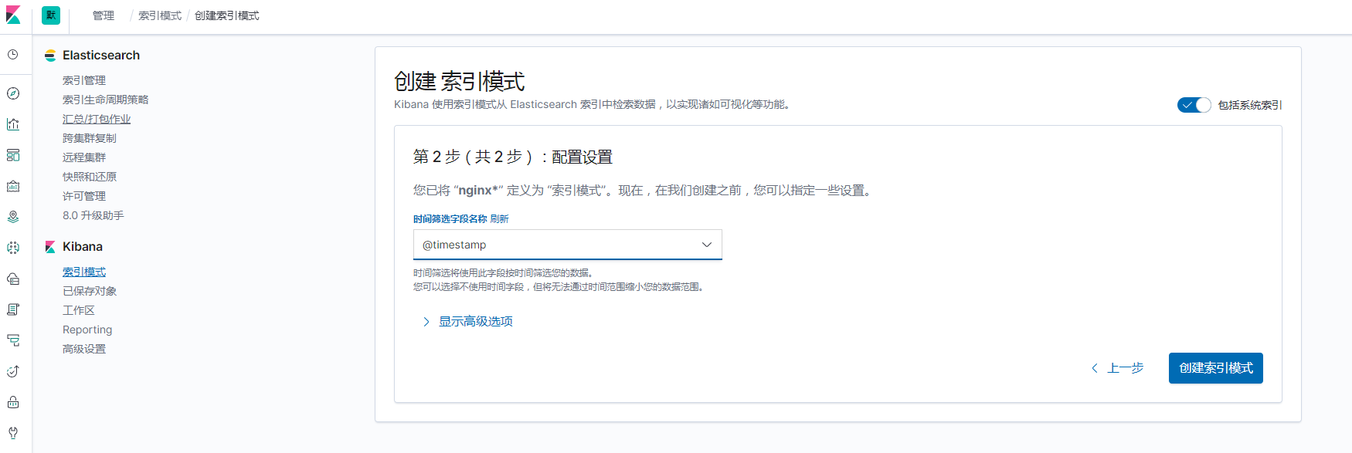Open 已保存对象 menu item
Screen dimensions: 1352x453
click(90, 291)
